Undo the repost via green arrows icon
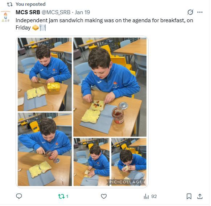The width and height of the screenshot is (211, 206). 61,196
